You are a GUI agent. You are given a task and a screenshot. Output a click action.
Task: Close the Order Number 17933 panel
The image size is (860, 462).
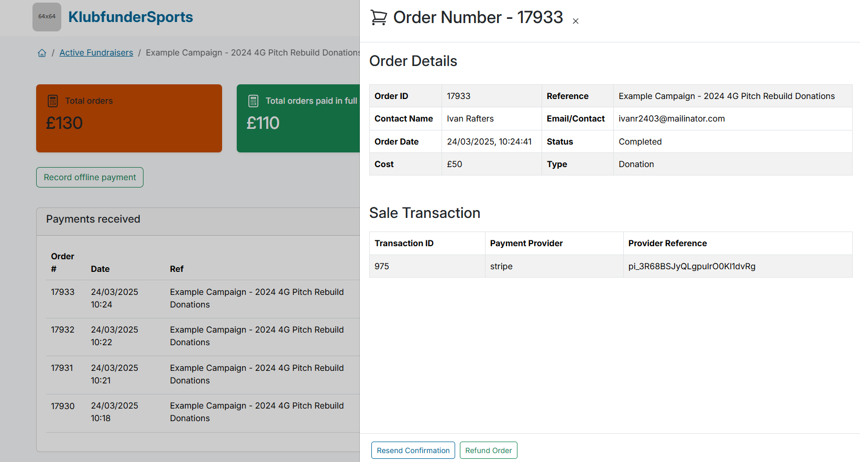pos(576,21)
